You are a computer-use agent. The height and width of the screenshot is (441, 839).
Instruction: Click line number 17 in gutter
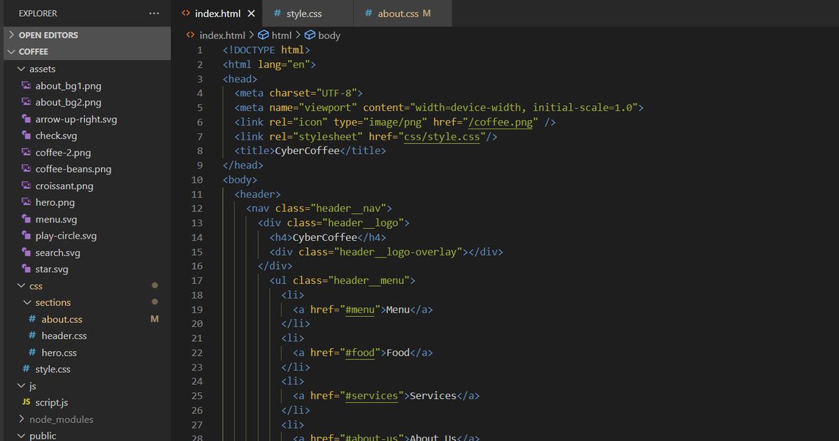(x=196, y=281)
